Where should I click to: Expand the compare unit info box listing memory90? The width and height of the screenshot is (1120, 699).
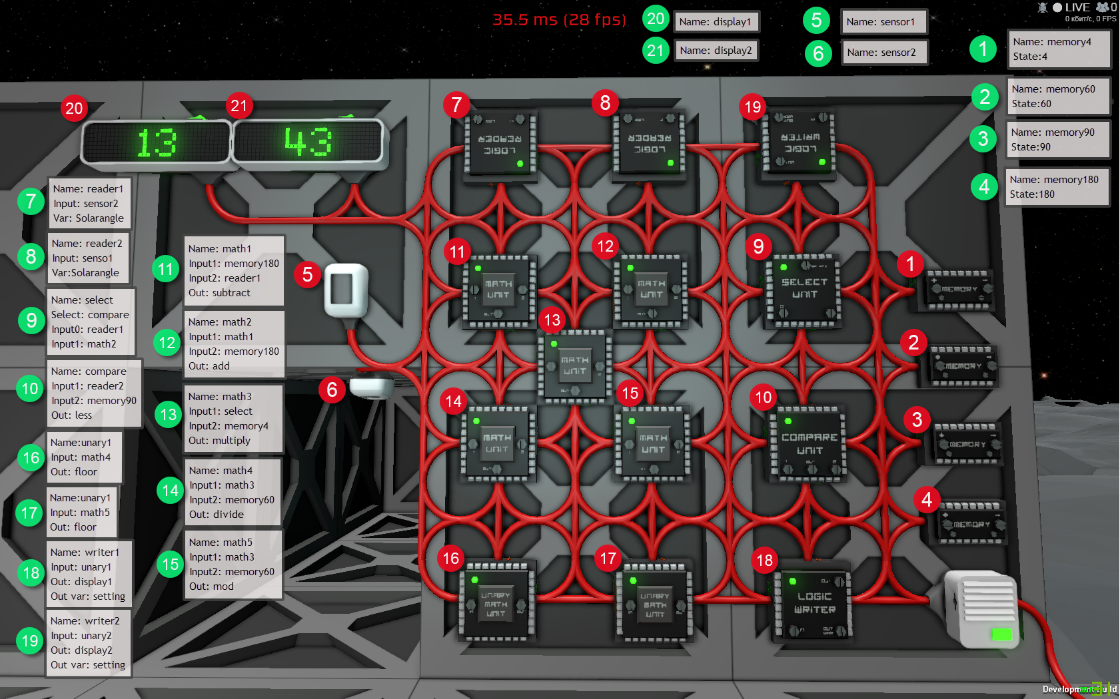coord(93,393)
